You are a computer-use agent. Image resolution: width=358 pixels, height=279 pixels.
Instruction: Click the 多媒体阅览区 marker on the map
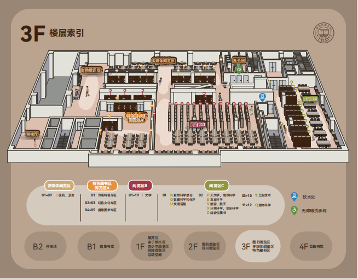164,61
